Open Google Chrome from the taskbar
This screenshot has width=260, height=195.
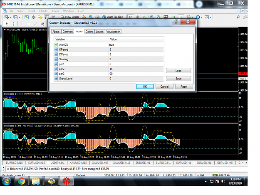[x=22, y=181]
